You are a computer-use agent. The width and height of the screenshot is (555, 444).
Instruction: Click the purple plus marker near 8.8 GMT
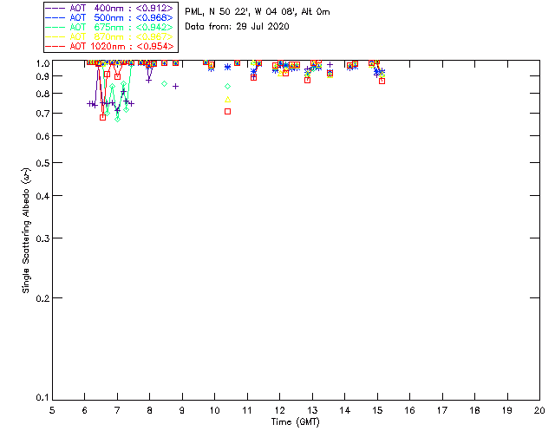175,87
